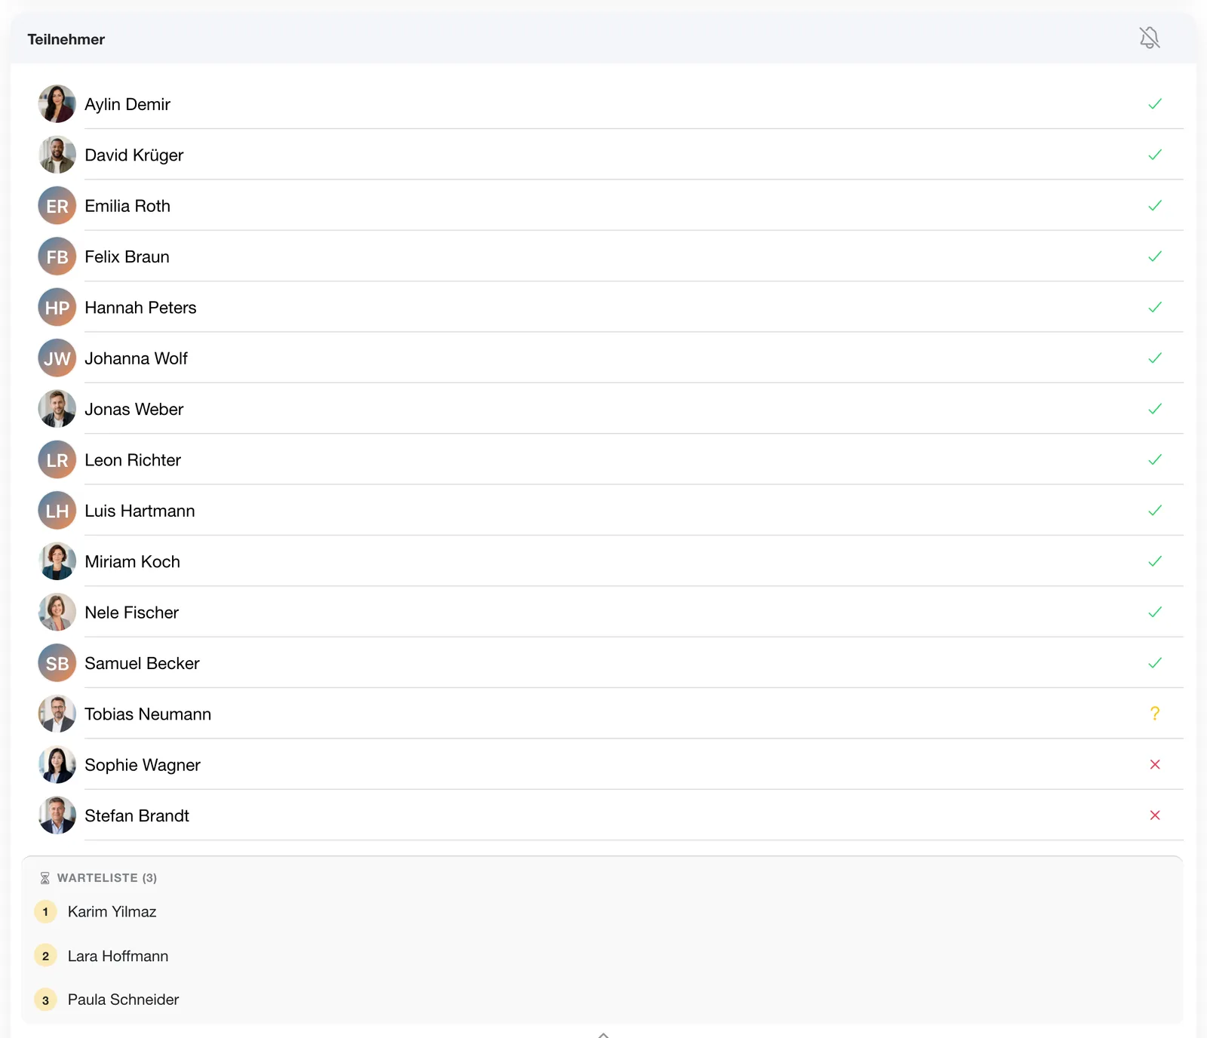Click the red X for Stefan Brandt
Image resolution: width=1207 pixels, height=1038 pixels.
pos(1155,815)
